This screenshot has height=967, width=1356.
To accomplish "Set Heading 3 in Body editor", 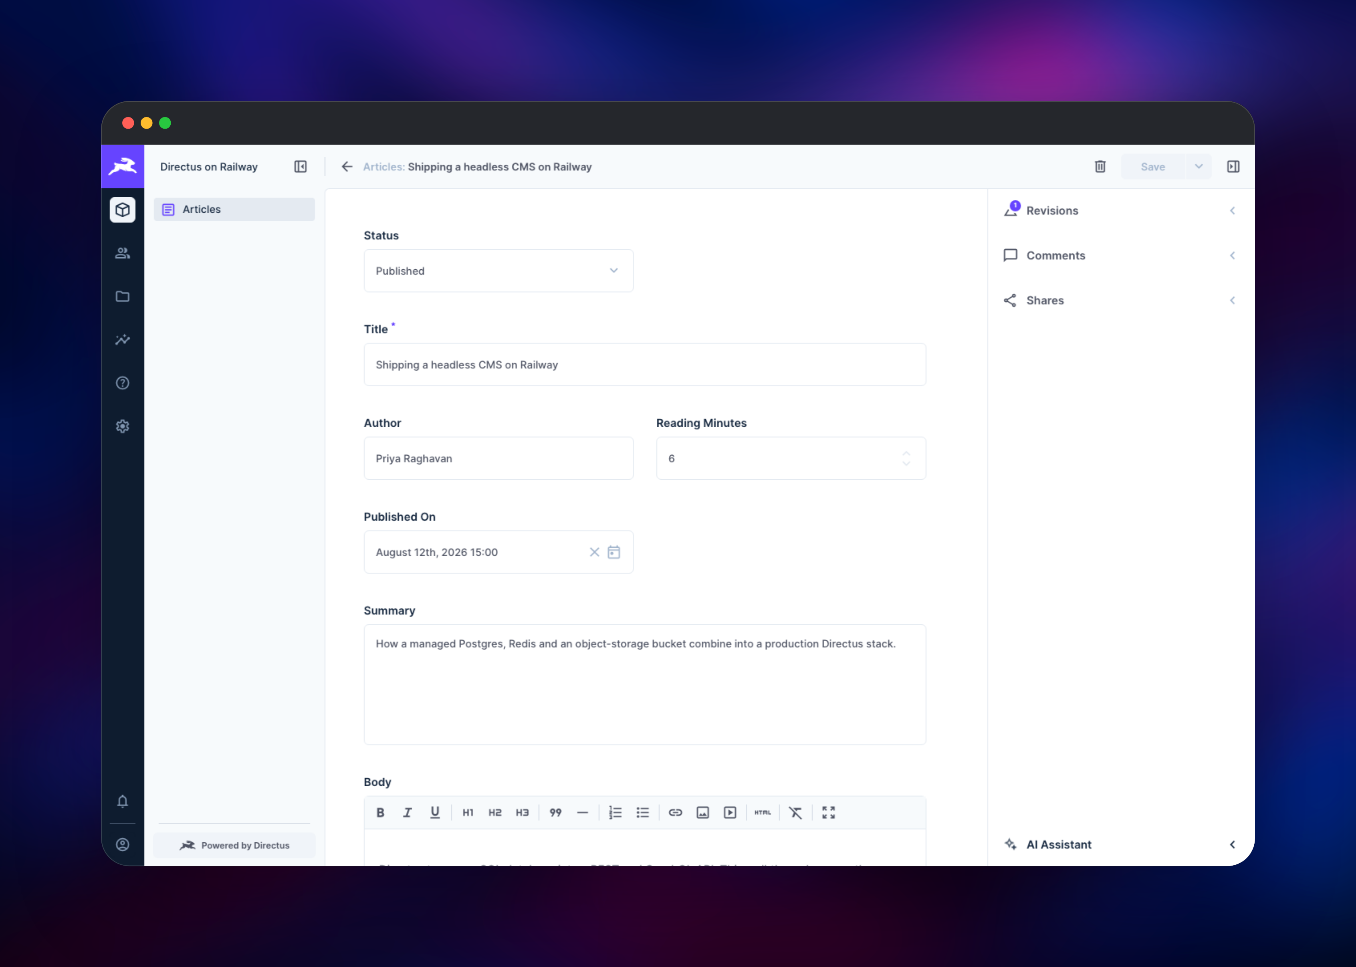I will tap(522, 813).
